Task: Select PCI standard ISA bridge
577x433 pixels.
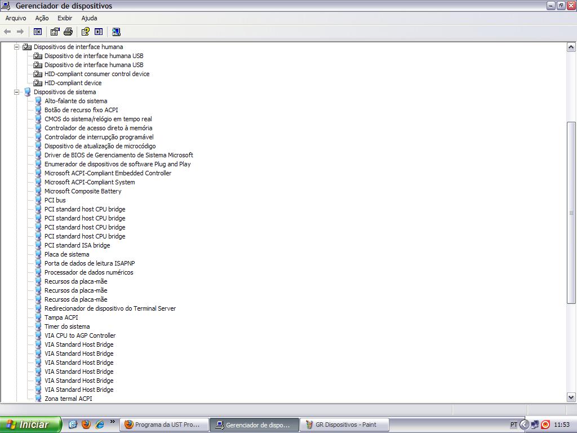Action: point(77,245)
